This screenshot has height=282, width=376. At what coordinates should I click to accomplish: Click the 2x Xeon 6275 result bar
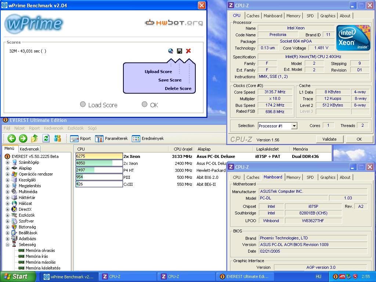pyautogui.click(x=99, y=156)
